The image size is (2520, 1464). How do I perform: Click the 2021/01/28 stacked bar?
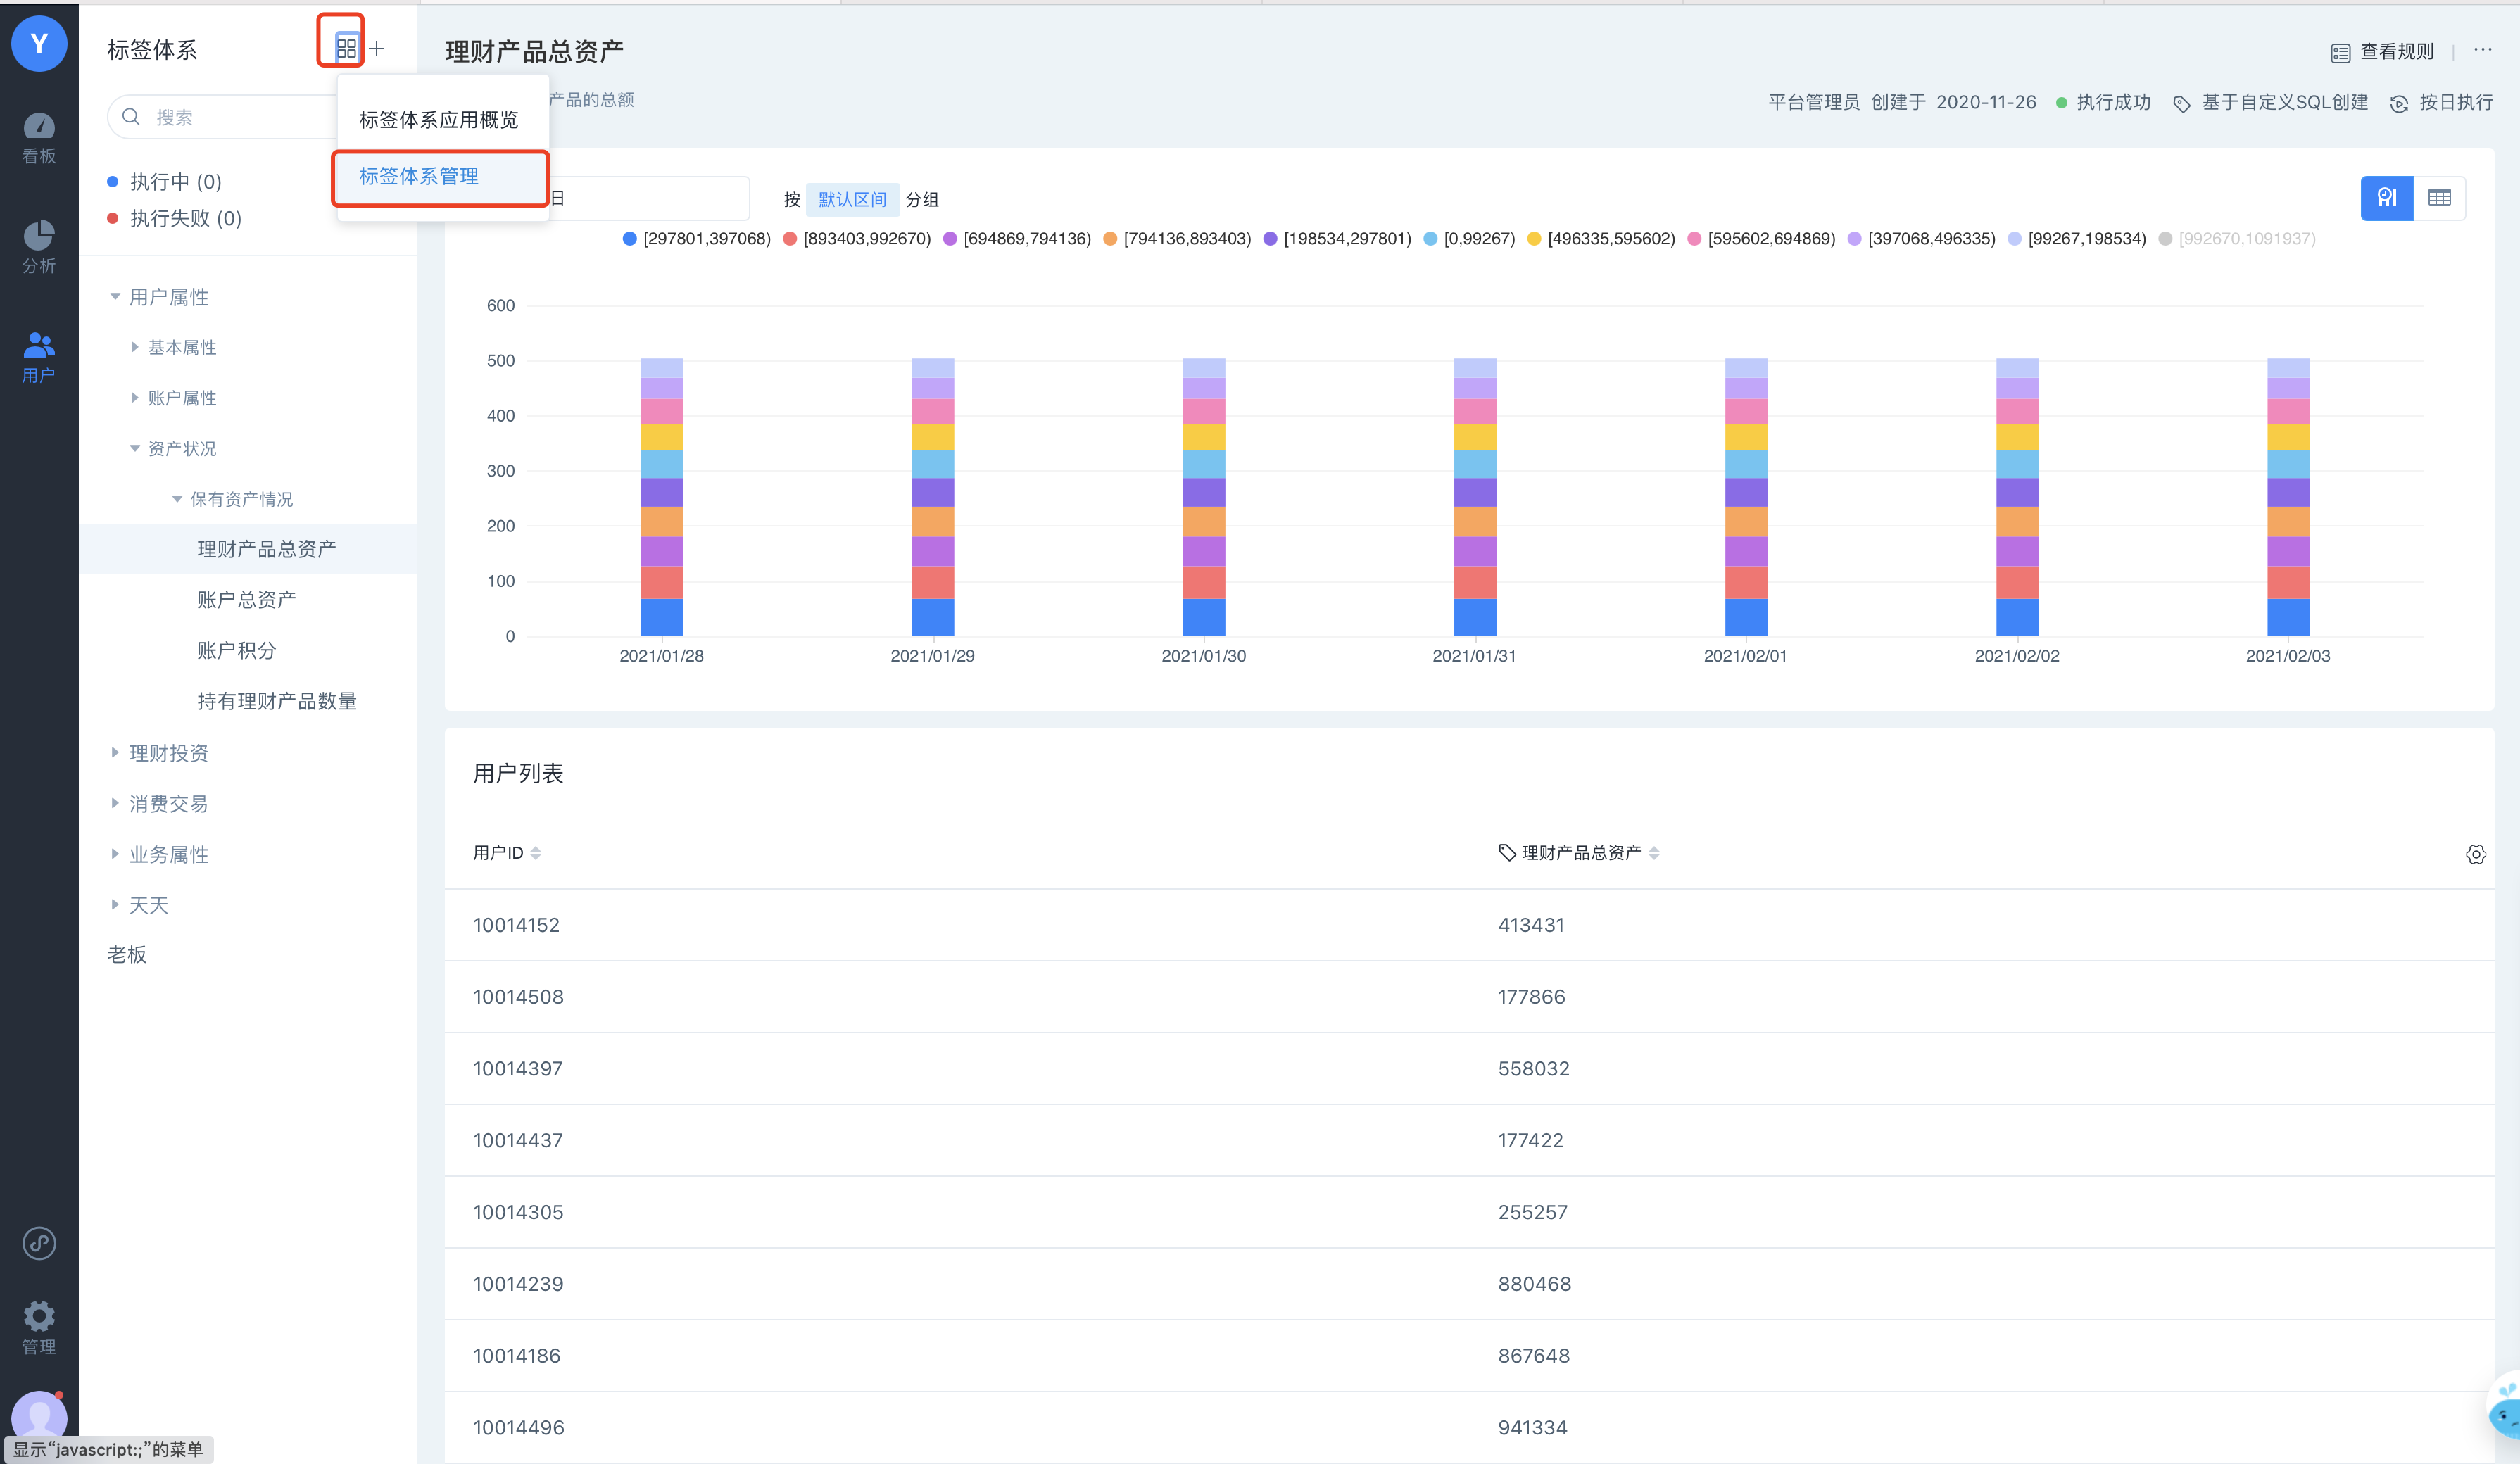pos(661,496)
